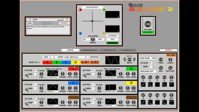Toggle SUB1 oscillator brown label
199x112 pixels.
tap(73, 97)
